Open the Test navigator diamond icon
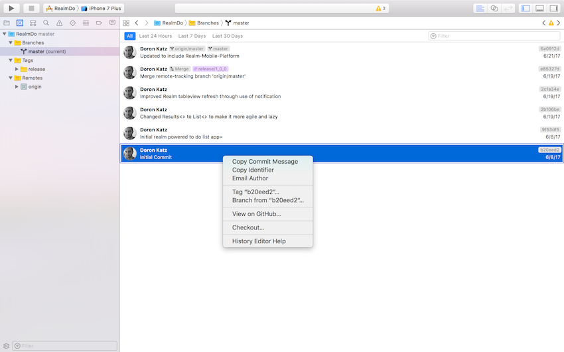 pyautogui.click(x=73, y=23)
